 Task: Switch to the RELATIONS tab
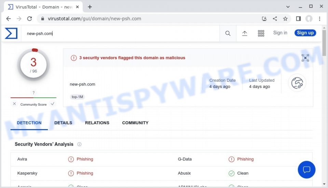click(97, 123)
